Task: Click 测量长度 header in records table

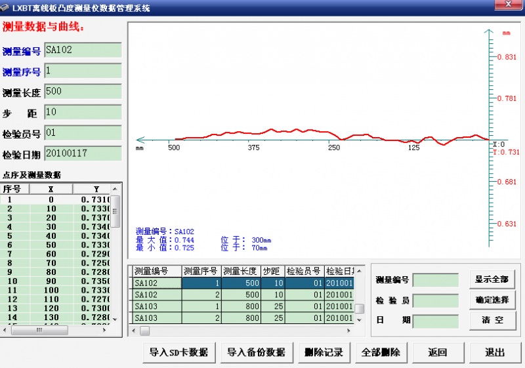Action: click(x=241, y=271)
